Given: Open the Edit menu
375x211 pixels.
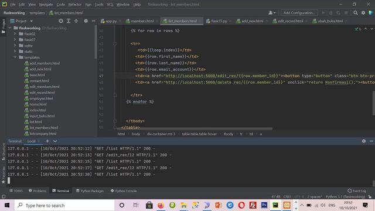Looking at the screenshot, I should pyautogui.click(x=22, y=5).
